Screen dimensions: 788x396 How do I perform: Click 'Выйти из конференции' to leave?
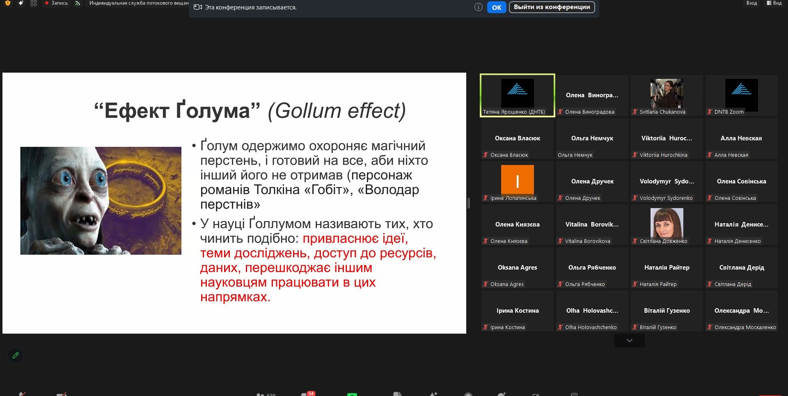[x=552, y=7]
